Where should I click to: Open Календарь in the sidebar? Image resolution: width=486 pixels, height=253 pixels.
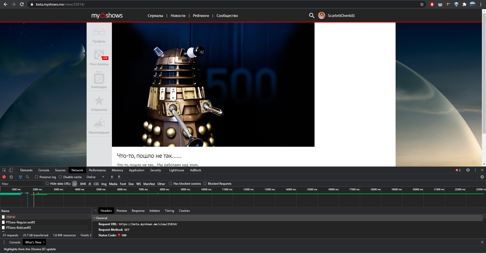(99, 79)
